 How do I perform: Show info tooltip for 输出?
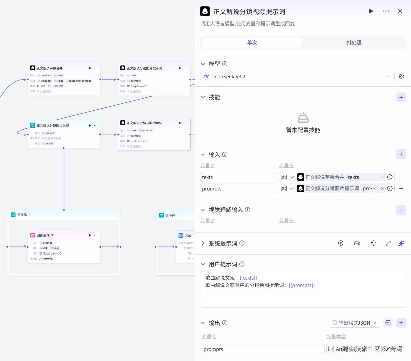point(225,323)
